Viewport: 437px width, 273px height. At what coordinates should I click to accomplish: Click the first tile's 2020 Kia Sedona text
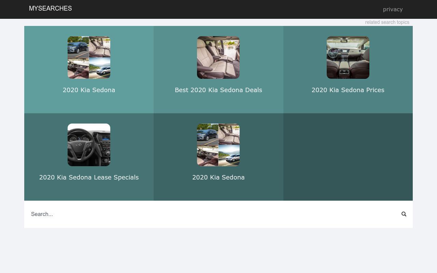[x=89, y=90]
